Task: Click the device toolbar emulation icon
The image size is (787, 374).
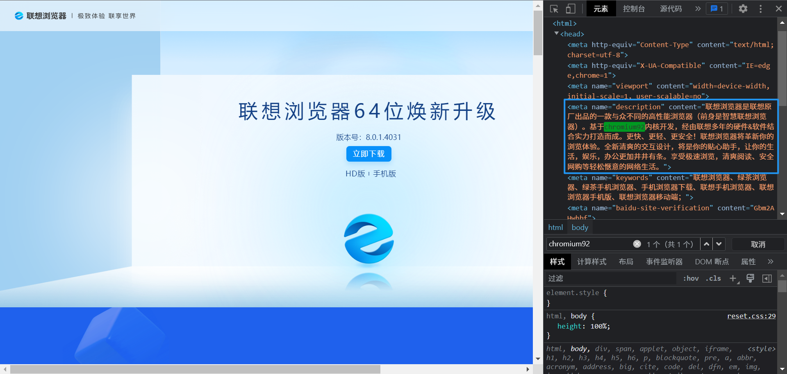Action: pyautogui.click(x=571, y=9)
